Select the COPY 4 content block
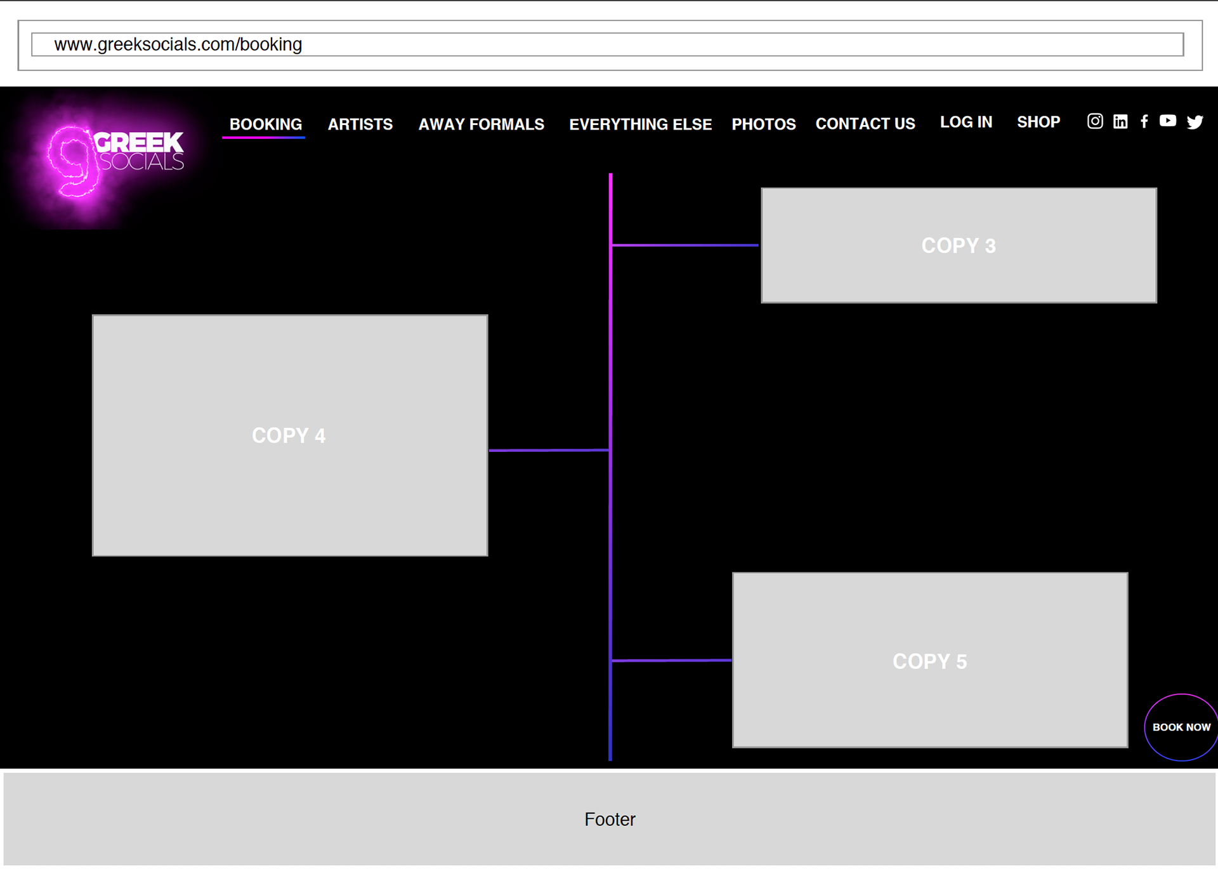The image size is (1218, 869). (x=290, y=435)
